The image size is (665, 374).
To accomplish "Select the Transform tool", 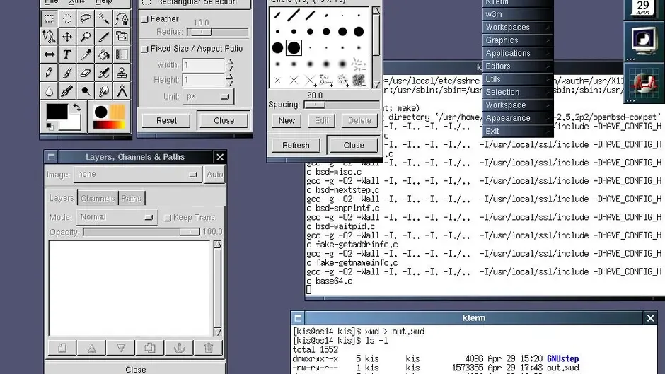I will pos(122,37).
